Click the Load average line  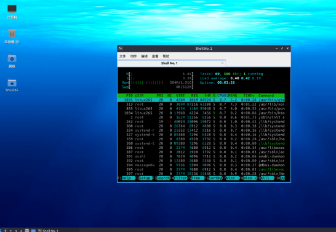pos(230,78)
